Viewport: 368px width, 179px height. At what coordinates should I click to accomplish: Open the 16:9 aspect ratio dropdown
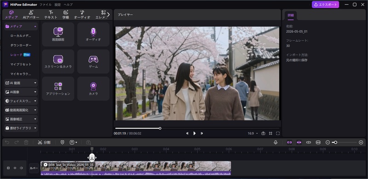(x=253, y=133)
